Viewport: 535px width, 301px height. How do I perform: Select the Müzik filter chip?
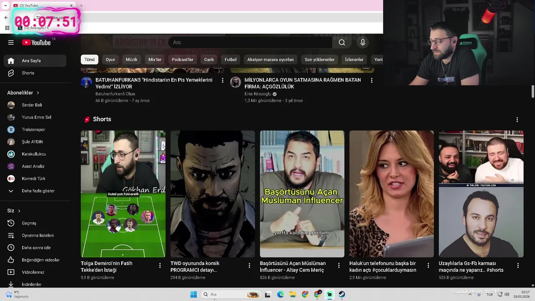(x=132, y=59)
